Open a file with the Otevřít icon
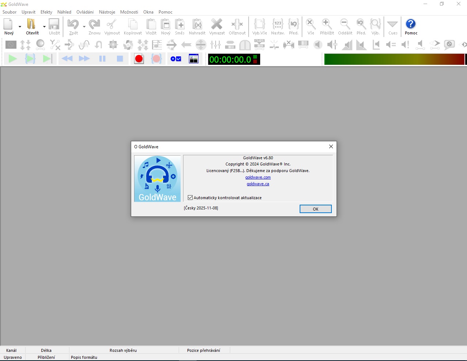The image size is (467, 361). click(x=31, y=25)
